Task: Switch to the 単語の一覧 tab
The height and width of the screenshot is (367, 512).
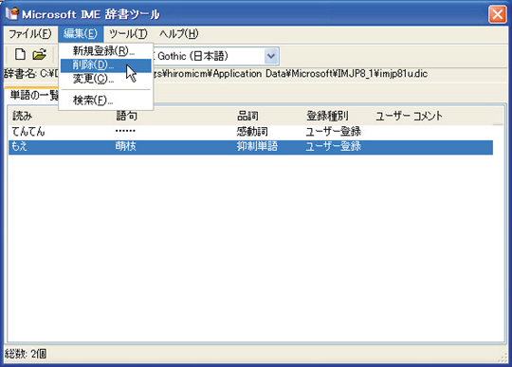Action: (33, 96)
